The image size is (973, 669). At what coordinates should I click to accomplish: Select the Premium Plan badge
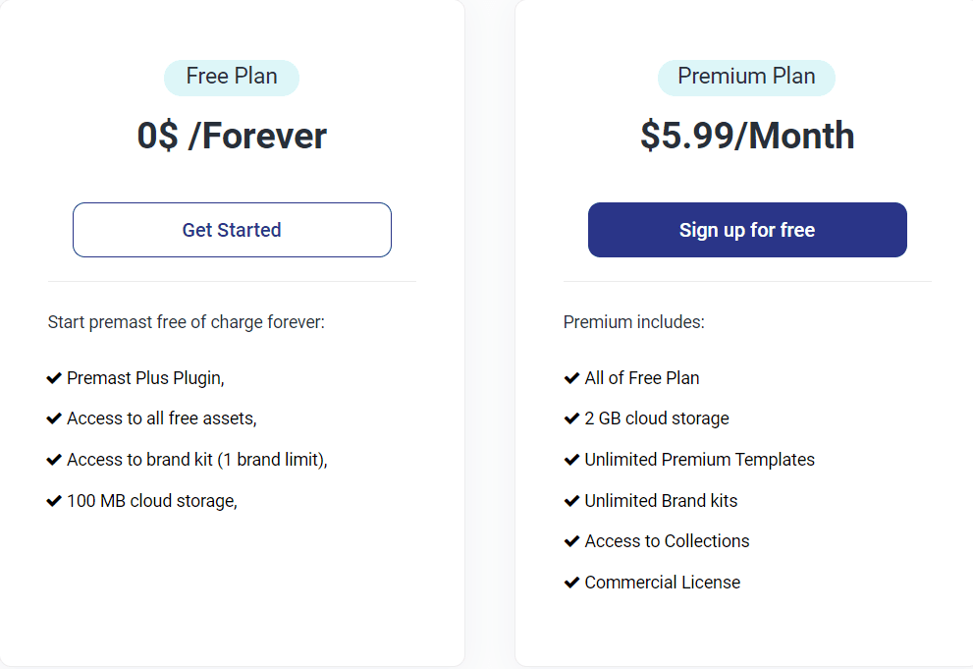(x=746, y=77)
